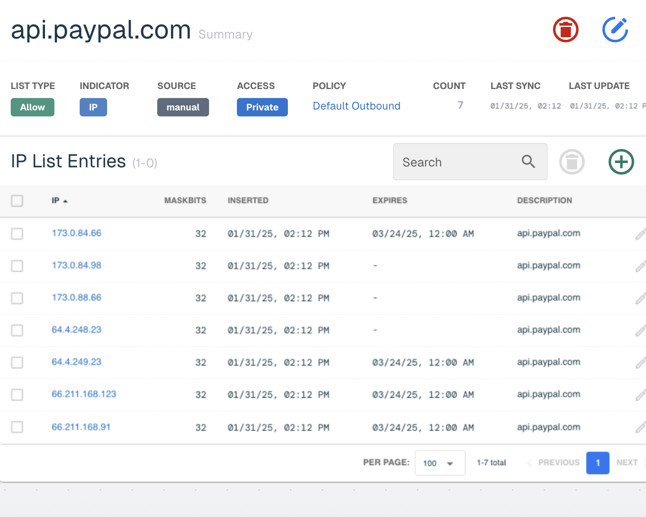This screenshot has height=517, width=646.
Task: Open IP address 64.4.249.23
Action: 77,362
